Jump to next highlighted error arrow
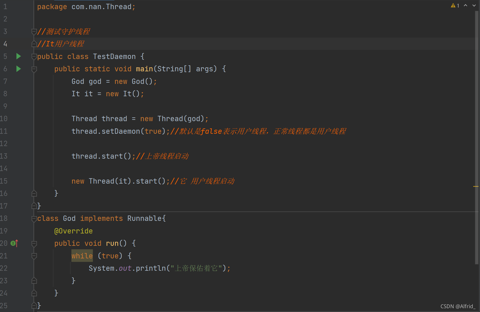The width and height of the screenshot is (480, 312). (474, 5)
